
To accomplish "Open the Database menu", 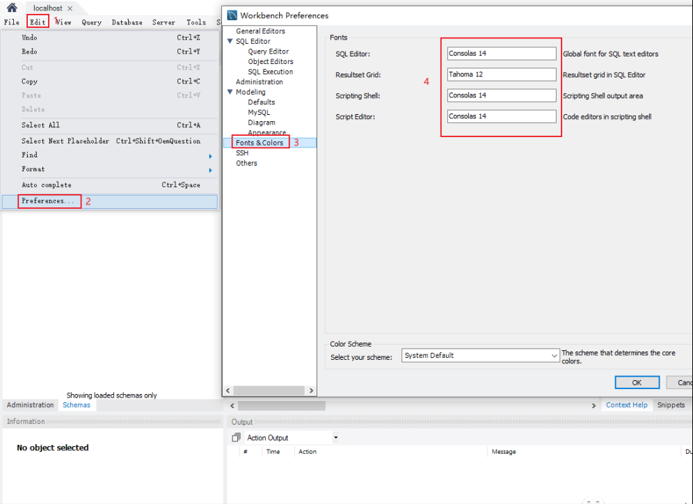I will [127, 22].
